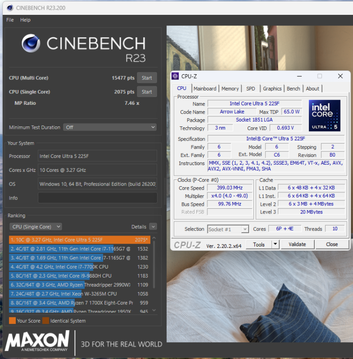Click the Cinebench title bar app icon
The height and width of the screenshot is (359, 353).
(10, 8)
